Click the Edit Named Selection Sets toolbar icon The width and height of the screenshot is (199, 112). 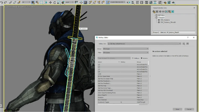pos(108,2)
